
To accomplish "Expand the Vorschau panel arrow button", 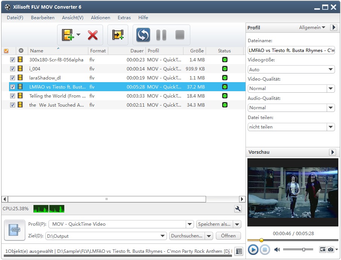I will (x=332, y=152).
